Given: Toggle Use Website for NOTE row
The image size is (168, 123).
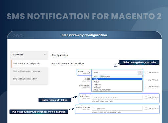Looking at the screenshot, I should tap(146, 80).
